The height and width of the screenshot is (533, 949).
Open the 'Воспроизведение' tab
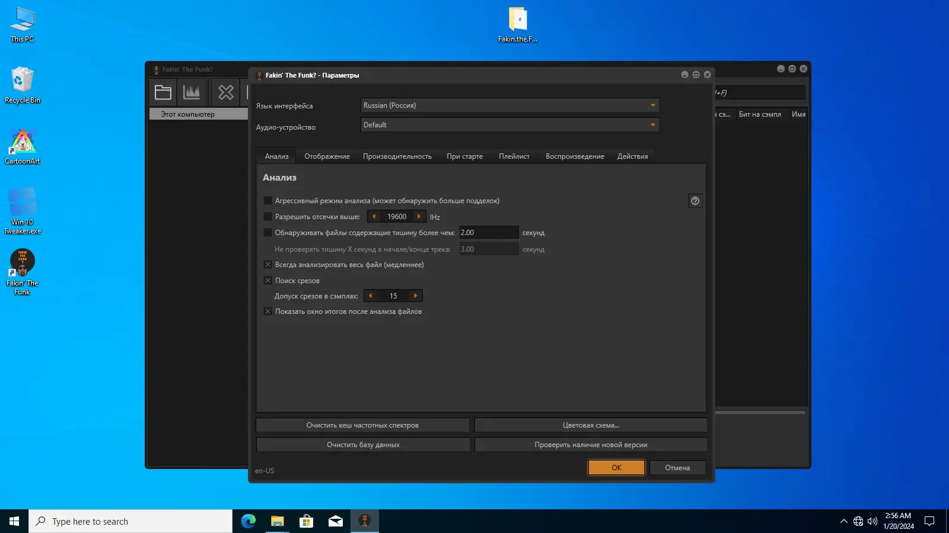pos(575,156)
